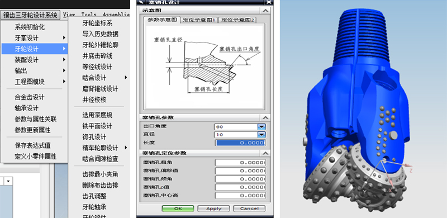Choose 井底击碎线 from submenu
The height and width of the screenshot is (218, 447).
click(x=97, y=56)
